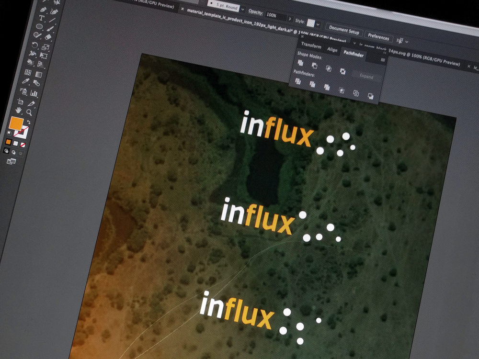The image size is (479, 359).
Task: Select the Mesh tool
Action: pos(28,72)
